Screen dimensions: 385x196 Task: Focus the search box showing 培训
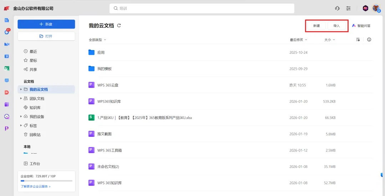pos(202,8)
